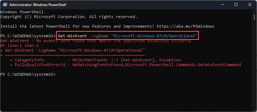Minimize the PowerShell window

(222, 5)
